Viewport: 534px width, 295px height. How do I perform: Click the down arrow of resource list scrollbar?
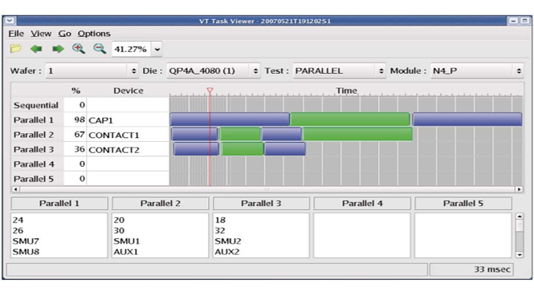[520, 254]
